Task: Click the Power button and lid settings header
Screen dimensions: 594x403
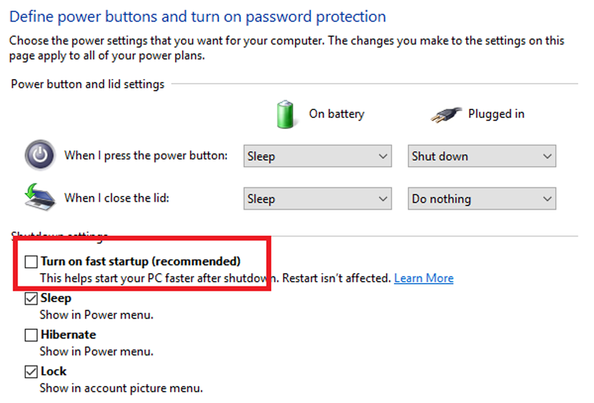Action: pyautogui.click(x=88, y=84)
